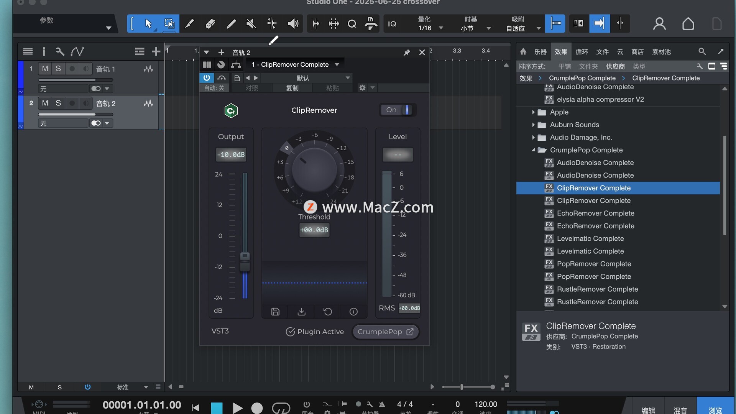Open the 1 - ClipRemover Complete plugin dropdown
Viewport: 736px width, 414px height.
[295, 64]
